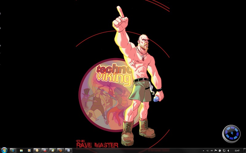The image size is (246, 153).
Task: Launch Internet Explorer from the taskbar
Action: coord(13,151)
